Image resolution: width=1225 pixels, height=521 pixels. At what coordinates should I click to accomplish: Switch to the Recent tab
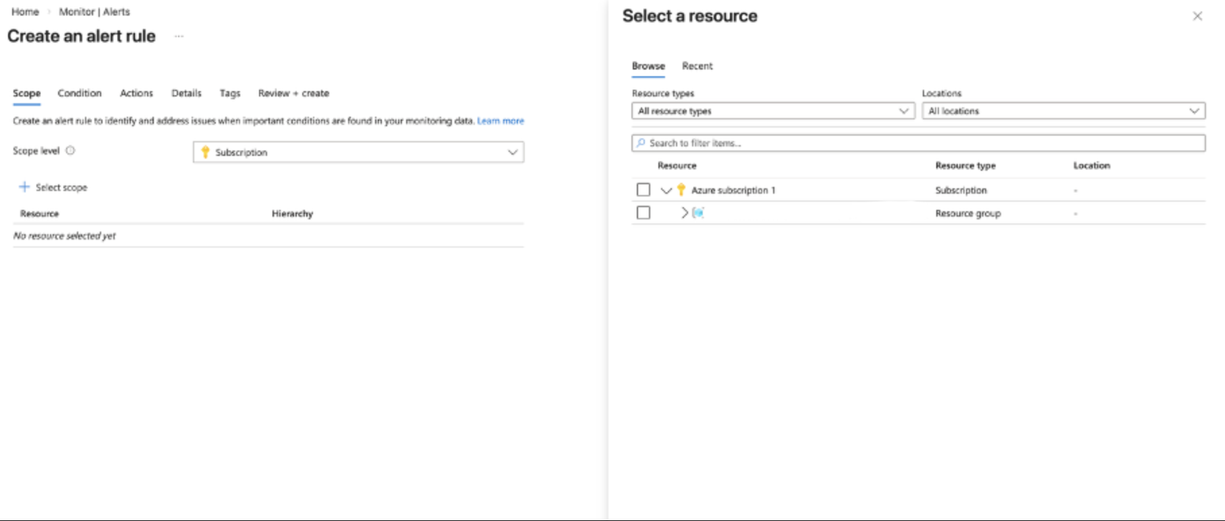(x=697, y=65)
